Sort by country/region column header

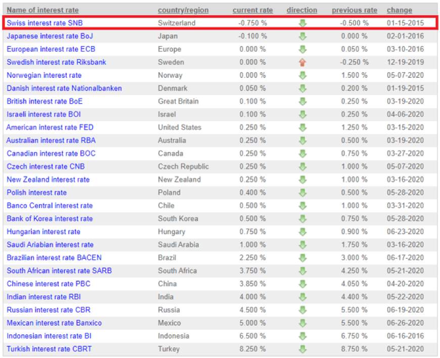coord(183,10)
